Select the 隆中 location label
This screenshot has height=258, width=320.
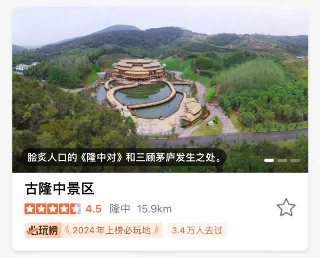point(120,209)
